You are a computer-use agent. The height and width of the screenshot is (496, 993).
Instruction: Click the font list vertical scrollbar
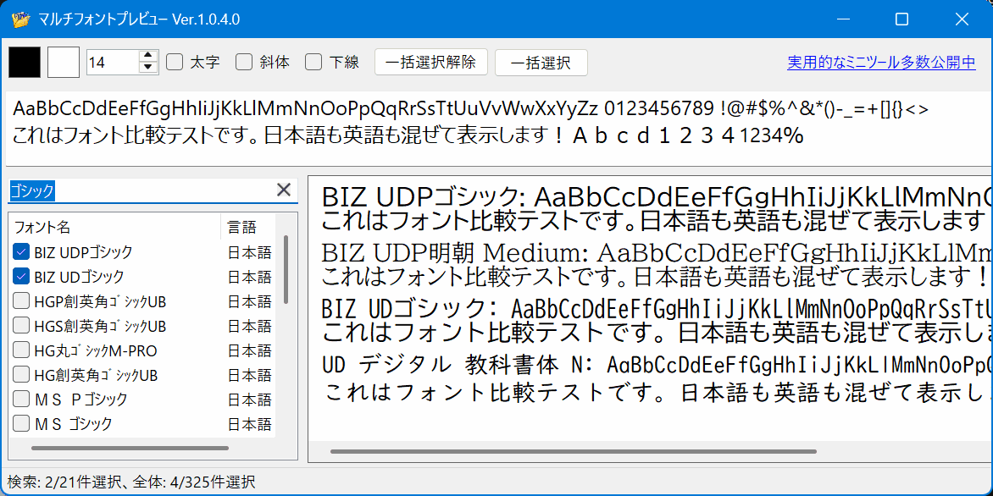[286, 269]
